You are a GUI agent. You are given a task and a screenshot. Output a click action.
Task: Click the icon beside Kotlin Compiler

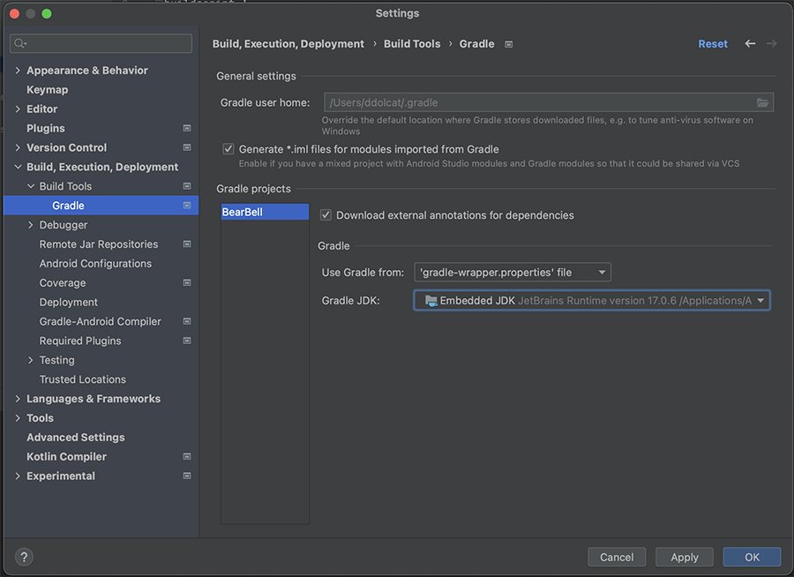click(x=187, y=457)
